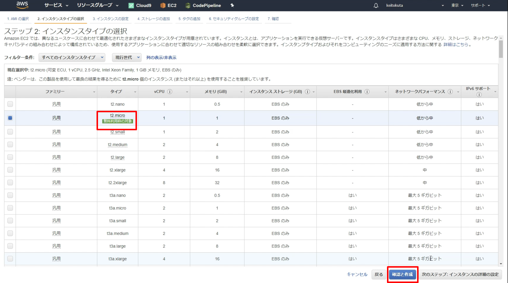
Task: Open the EC2 shortcut icon
Action: [x=163, y=5]
